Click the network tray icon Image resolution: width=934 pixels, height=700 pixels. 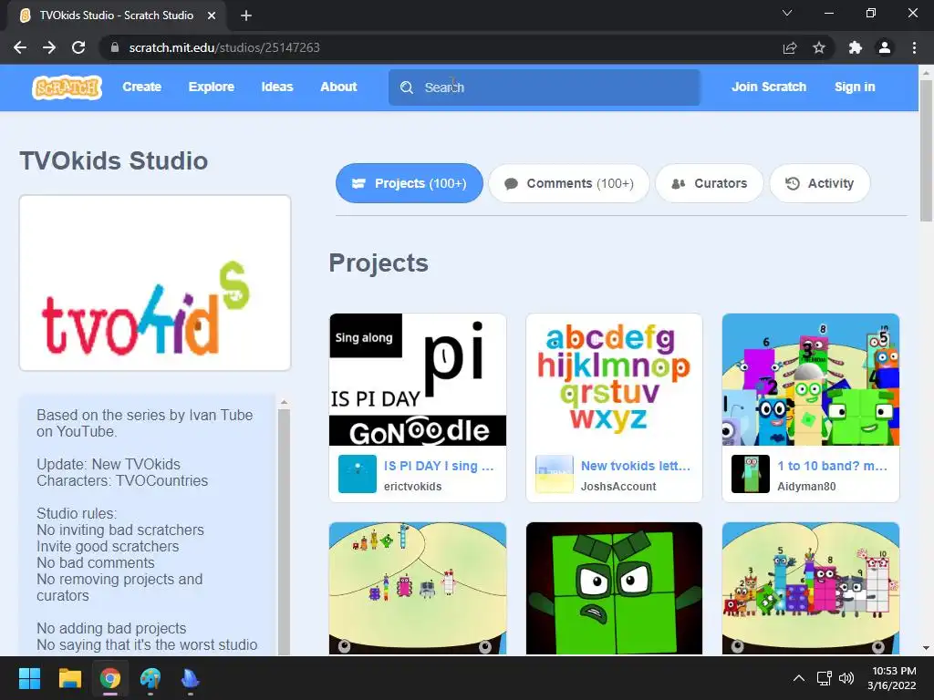click(825, 678)
